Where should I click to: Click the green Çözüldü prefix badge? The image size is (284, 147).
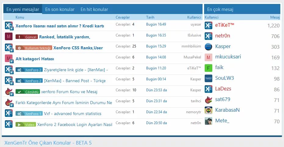28,92
